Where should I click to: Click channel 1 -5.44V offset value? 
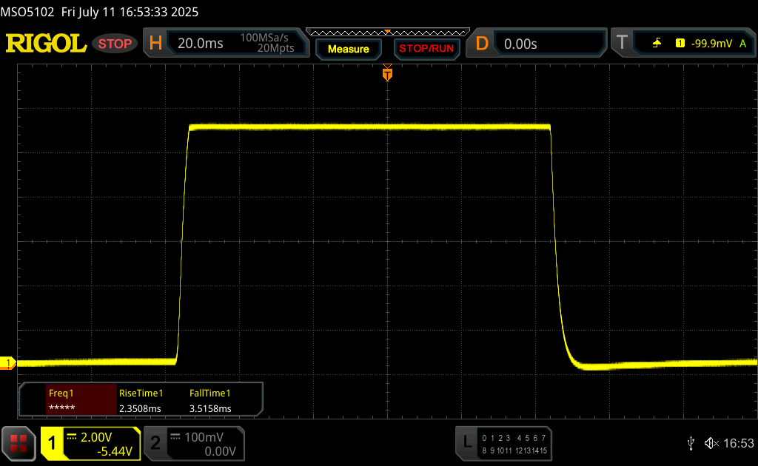pos(115,451)
